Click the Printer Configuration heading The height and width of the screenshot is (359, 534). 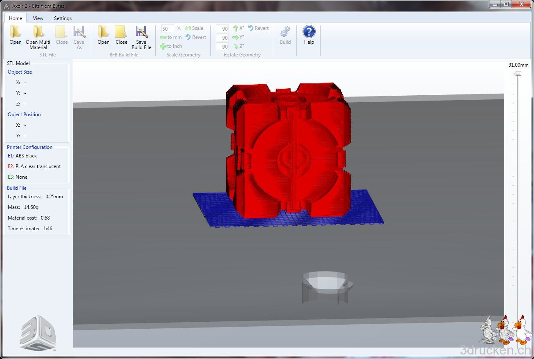click(29, 147)
